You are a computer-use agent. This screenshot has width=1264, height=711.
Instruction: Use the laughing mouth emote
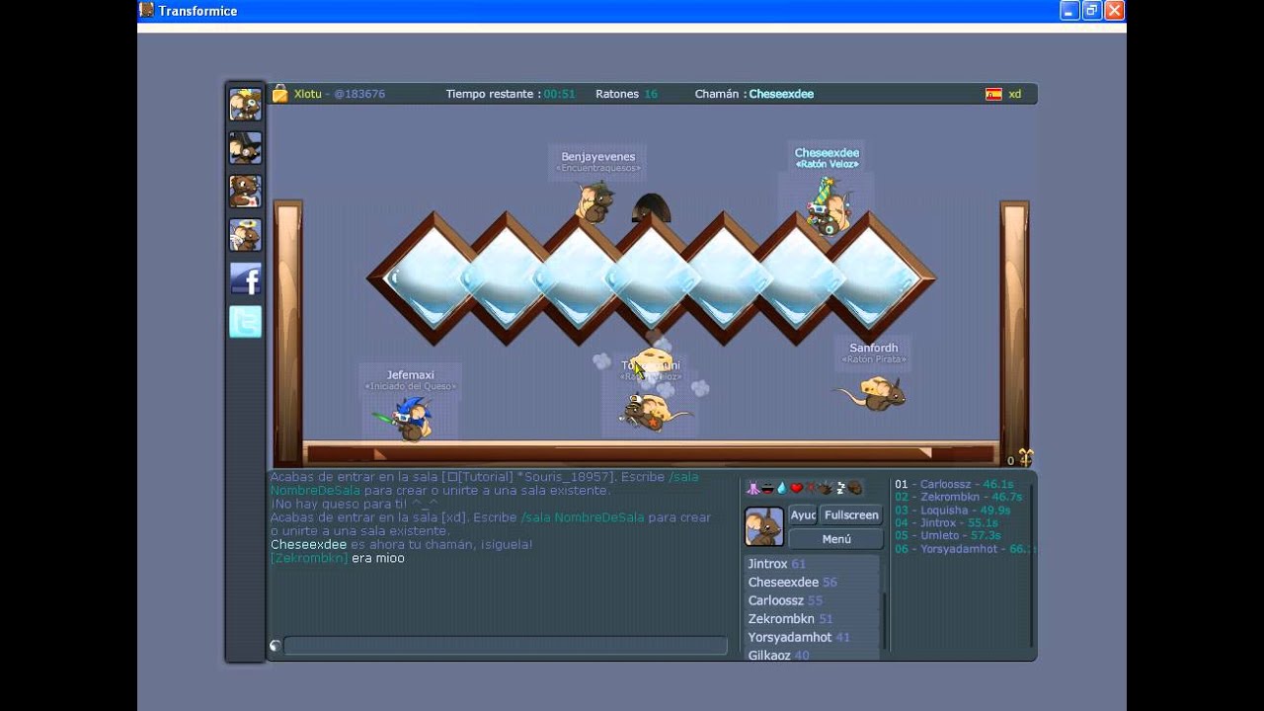(767, 488)
